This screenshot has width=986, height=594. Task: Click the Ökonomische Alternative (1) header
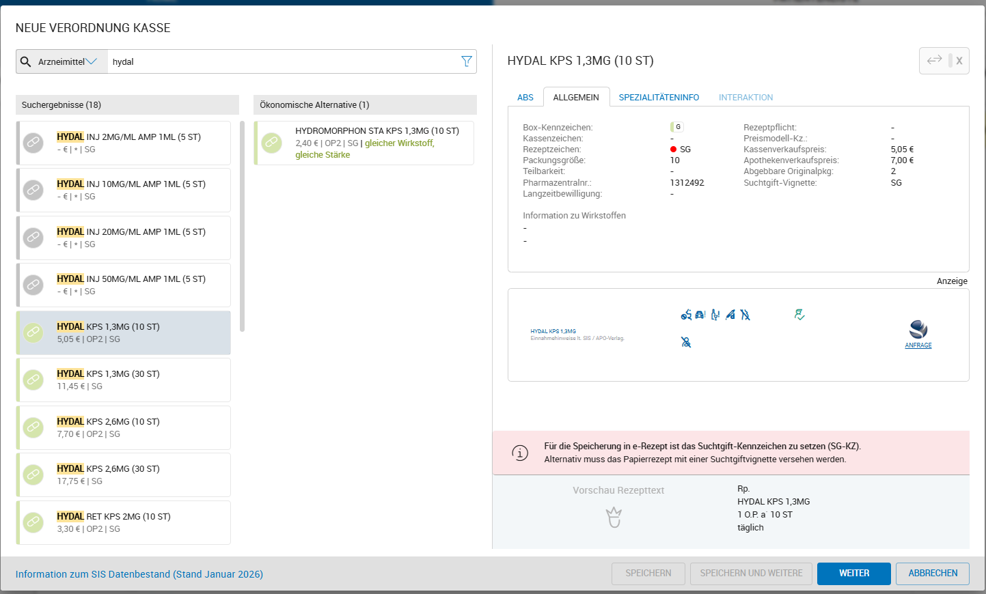click(x=366, y=104)
